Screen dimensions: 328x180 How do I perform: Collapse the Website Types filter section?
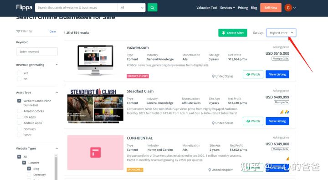pyautogui.click(x=56, y=149)
